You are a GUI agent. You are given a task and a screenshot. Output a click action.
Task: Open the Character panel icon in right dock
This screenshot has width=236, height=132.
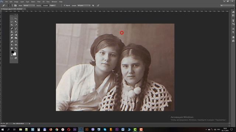(x=233, y=29)
